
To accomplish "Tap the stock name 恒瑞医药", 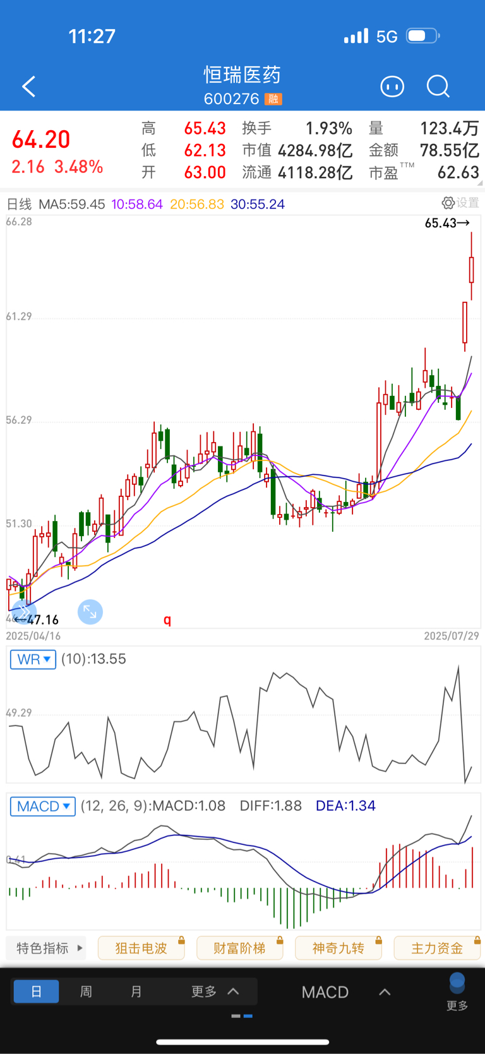I will point(242,75).
